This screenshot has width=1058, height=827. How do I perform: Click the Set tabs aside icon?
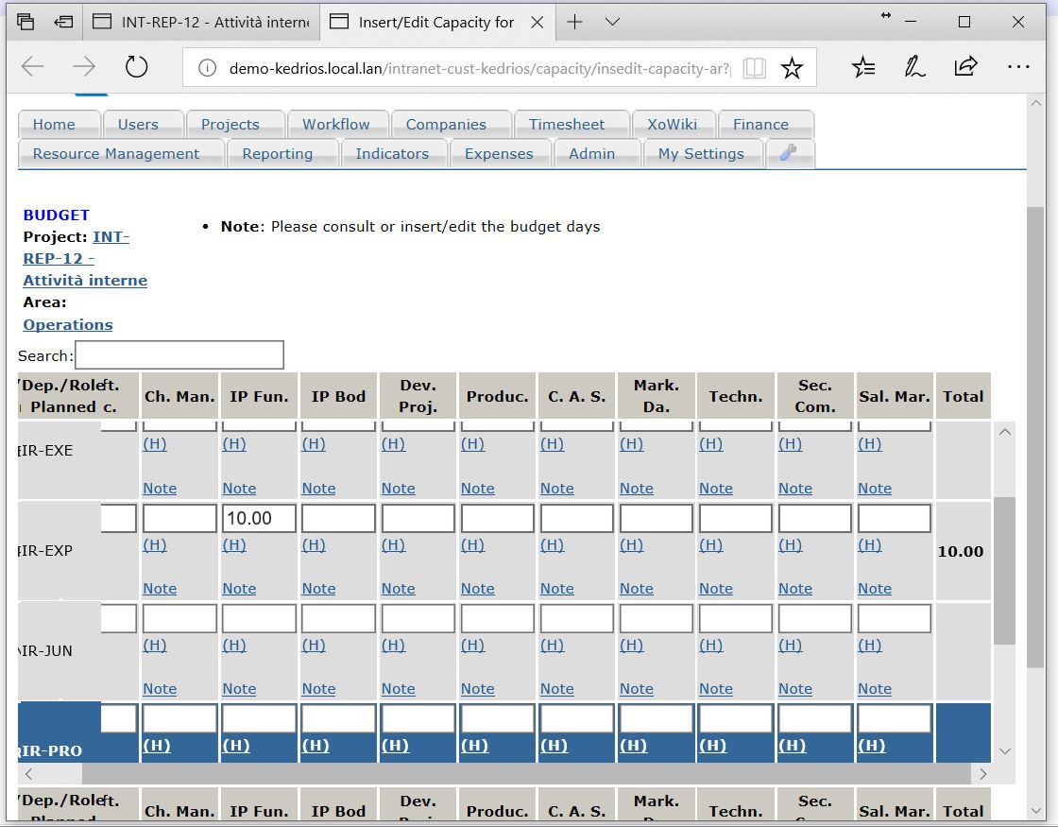pyautogui.click(x=63, y=23)
